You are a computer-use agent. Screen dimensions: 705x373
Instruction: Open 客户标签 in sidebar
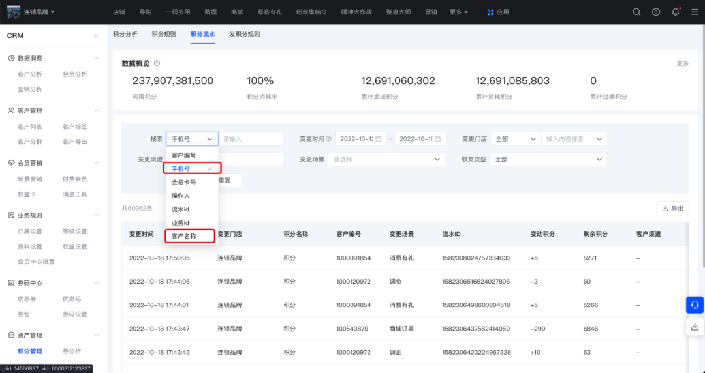(x=74, y=127)
